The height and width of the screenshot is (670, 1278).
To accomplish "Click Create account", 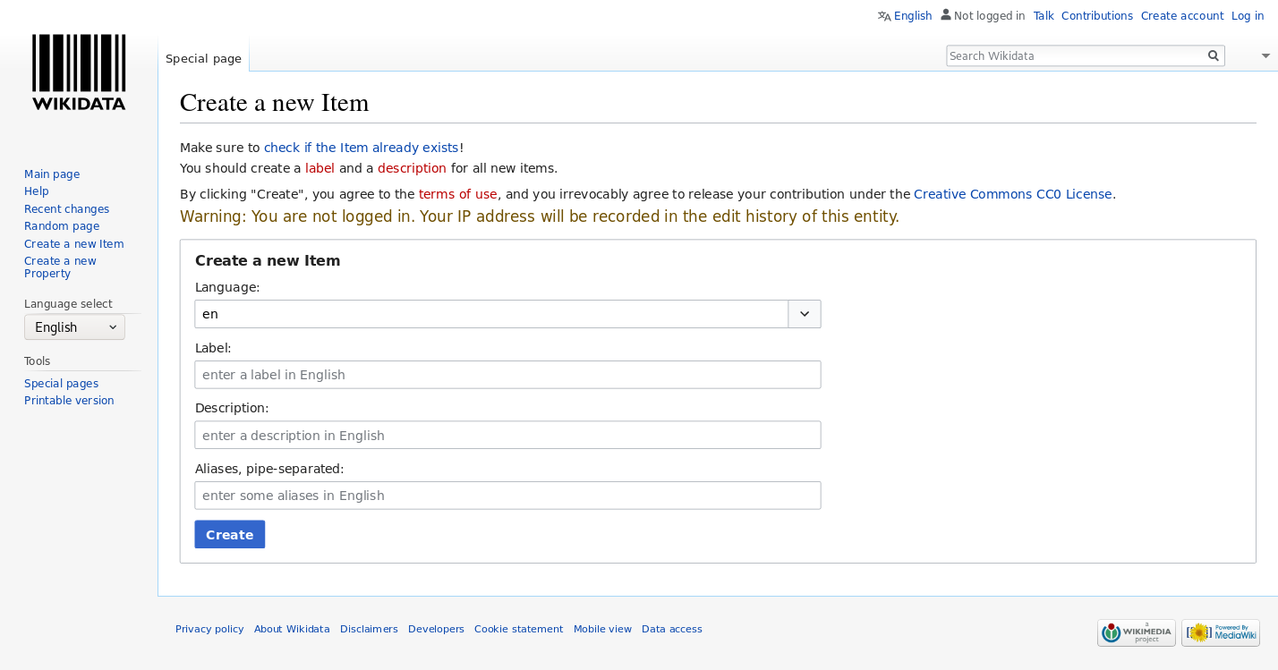I will coord(1182,16).
